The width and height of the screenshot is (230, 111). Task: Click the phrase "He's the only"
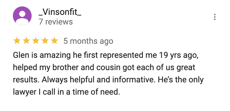[181, 80]
